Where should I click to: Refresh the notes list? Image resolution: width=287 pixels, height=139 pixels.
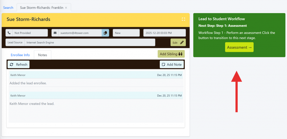click(x=18, y=64)
